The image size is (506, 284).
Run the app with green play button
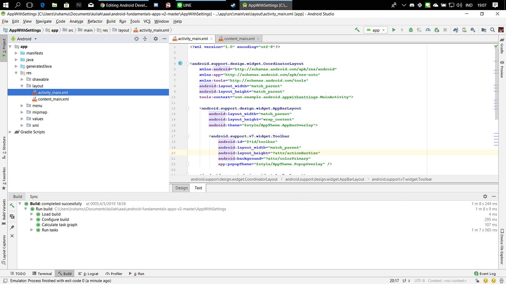394,30
